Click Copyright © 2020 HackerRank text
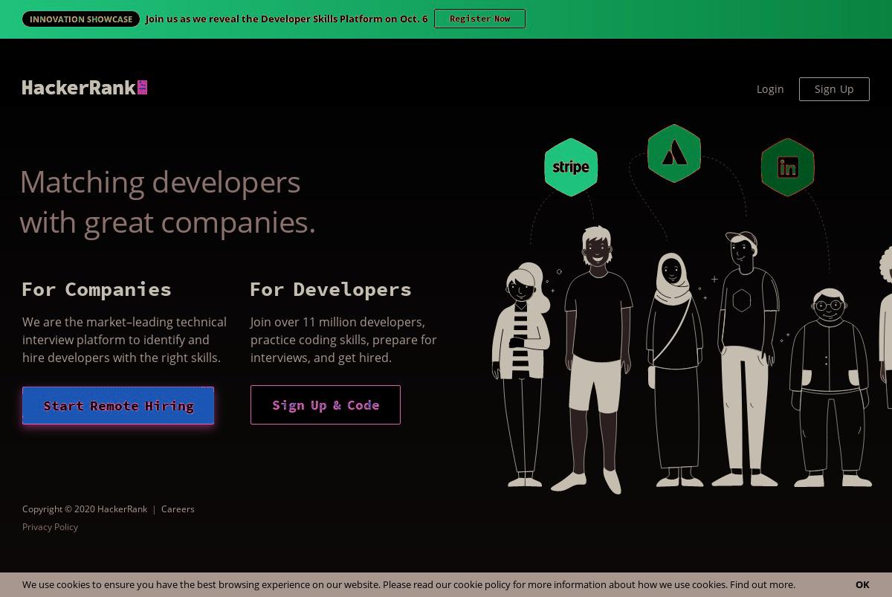Viewport: 892px width, 597px height. point(85,509)
